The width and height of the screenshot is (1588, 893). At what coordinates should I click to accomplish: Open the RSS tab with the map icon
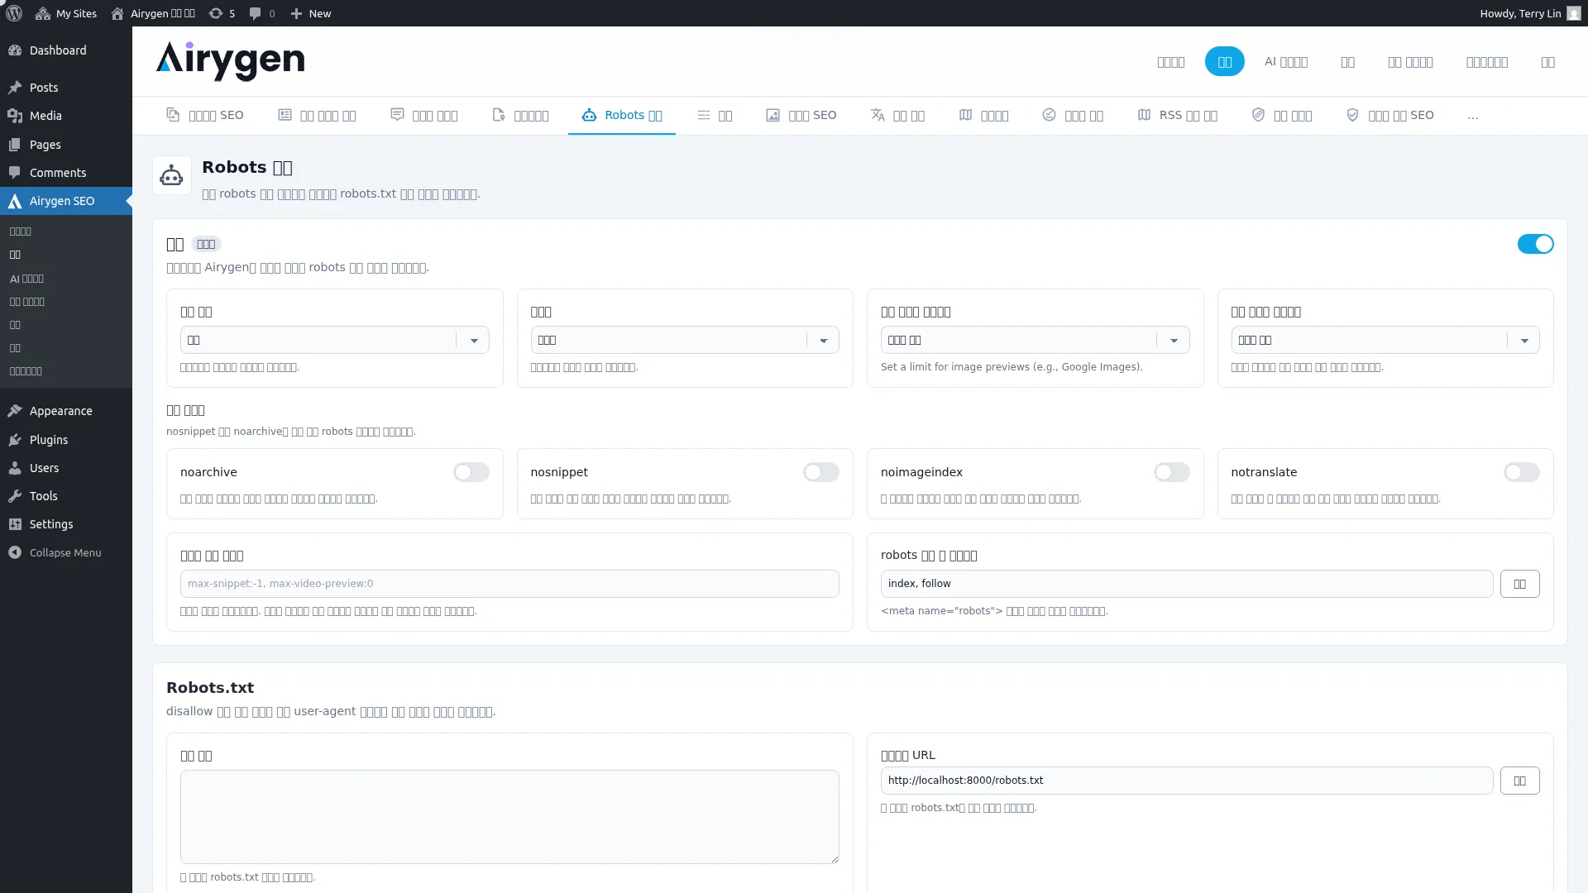(x=1177, y=115)
